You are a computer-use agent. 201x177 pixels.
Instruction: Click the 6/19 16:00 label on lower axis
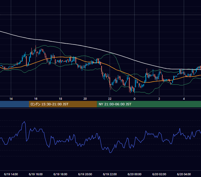tap(36, 174)
